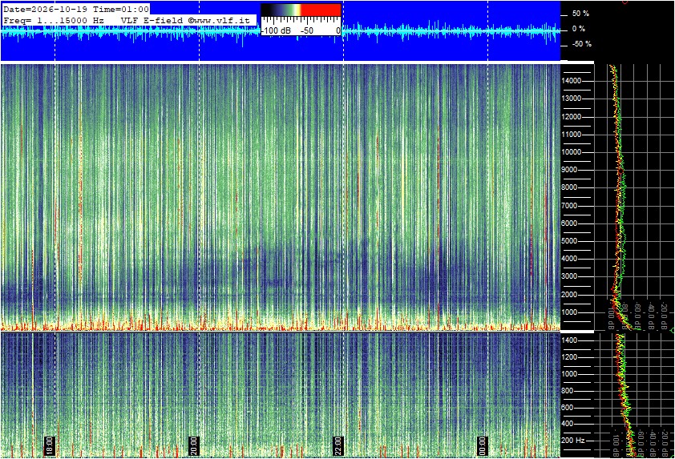This screenshot has width=675, height=459.
Task: Select the 00:00 time marker label
Action: point(482,446)
